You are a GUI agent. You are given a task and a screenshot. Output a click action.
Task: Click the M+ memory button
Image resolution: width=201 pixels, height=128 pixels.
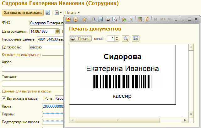pyautogui.click(x=163, y=19)
